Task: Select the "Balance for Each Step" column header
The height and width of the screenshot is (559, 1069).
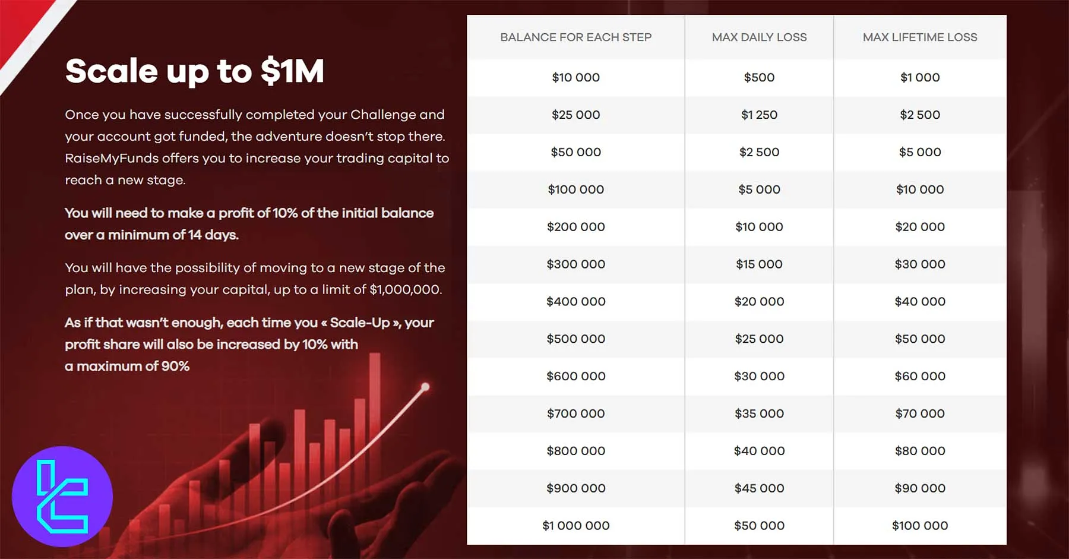Action: tap(575, 37)
